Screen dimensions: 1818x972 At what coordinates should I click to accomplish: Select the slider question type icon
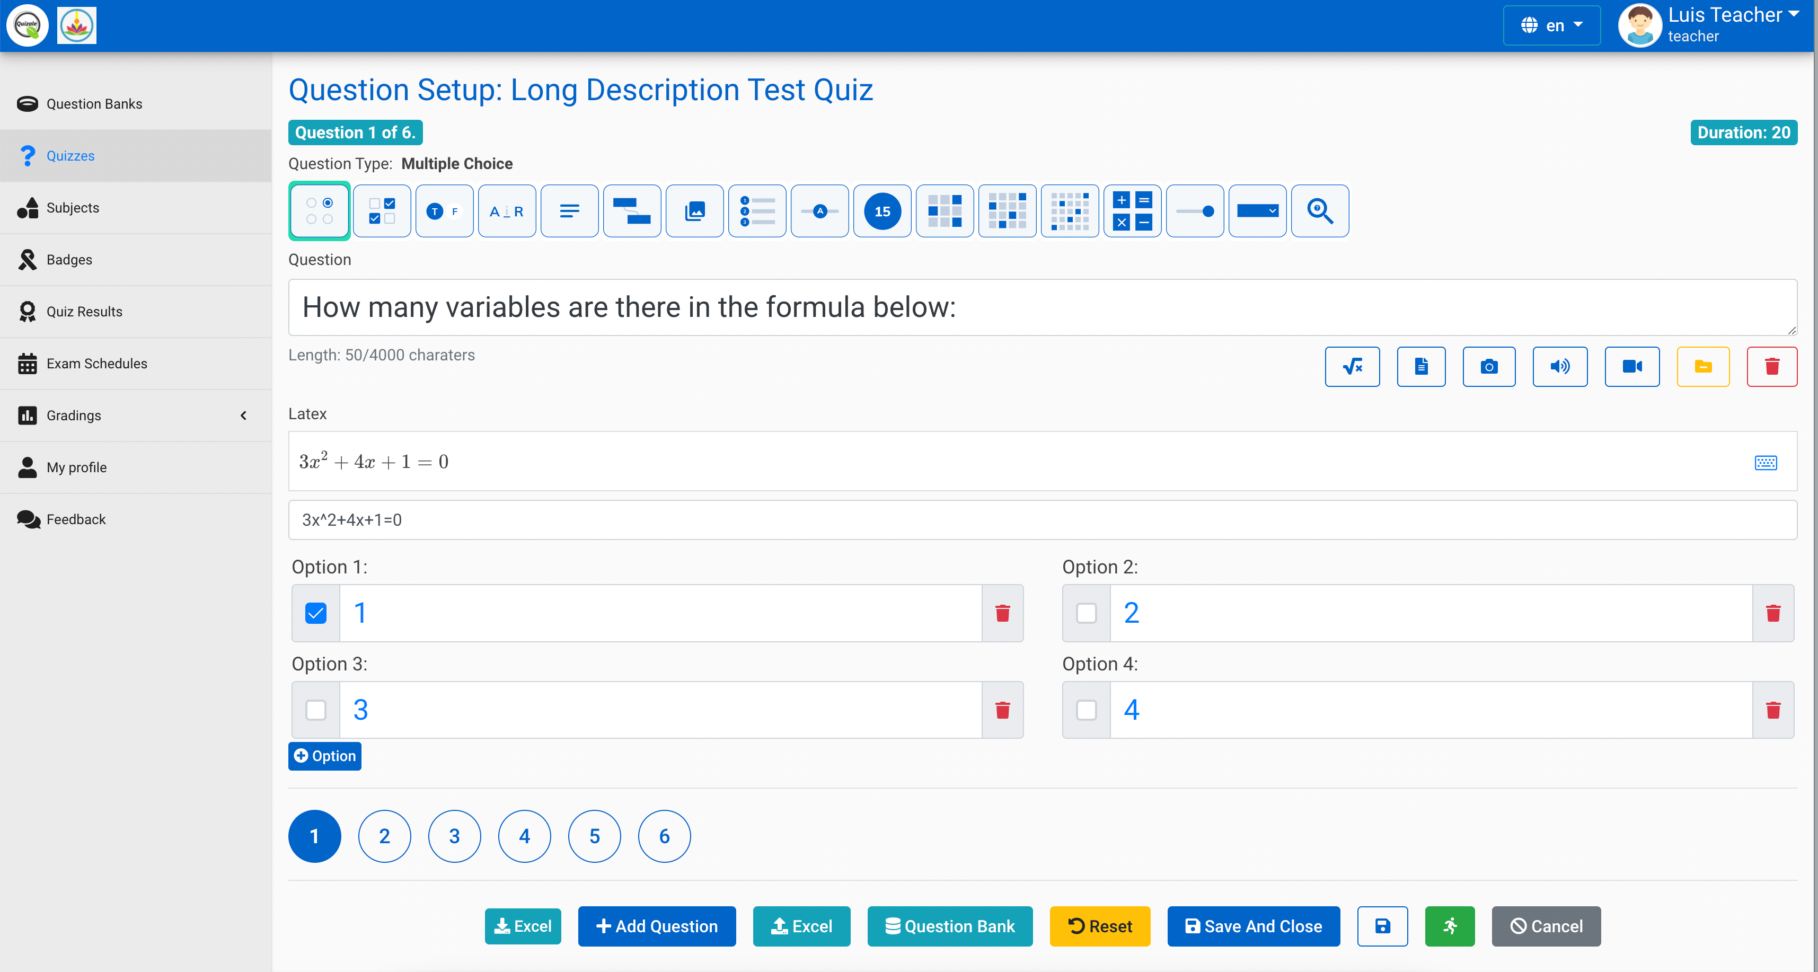coord(1195,211)
